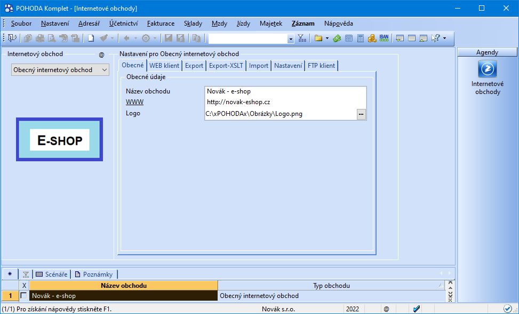Click the toolbar search input box
Viewport: 519px width, 314px height.
(248, 39)
